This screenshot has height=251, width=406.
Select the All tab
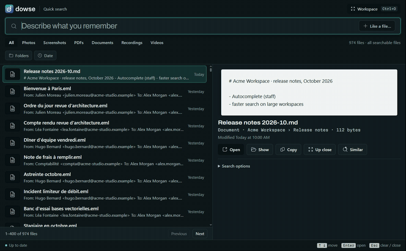(x=11, y=43)
